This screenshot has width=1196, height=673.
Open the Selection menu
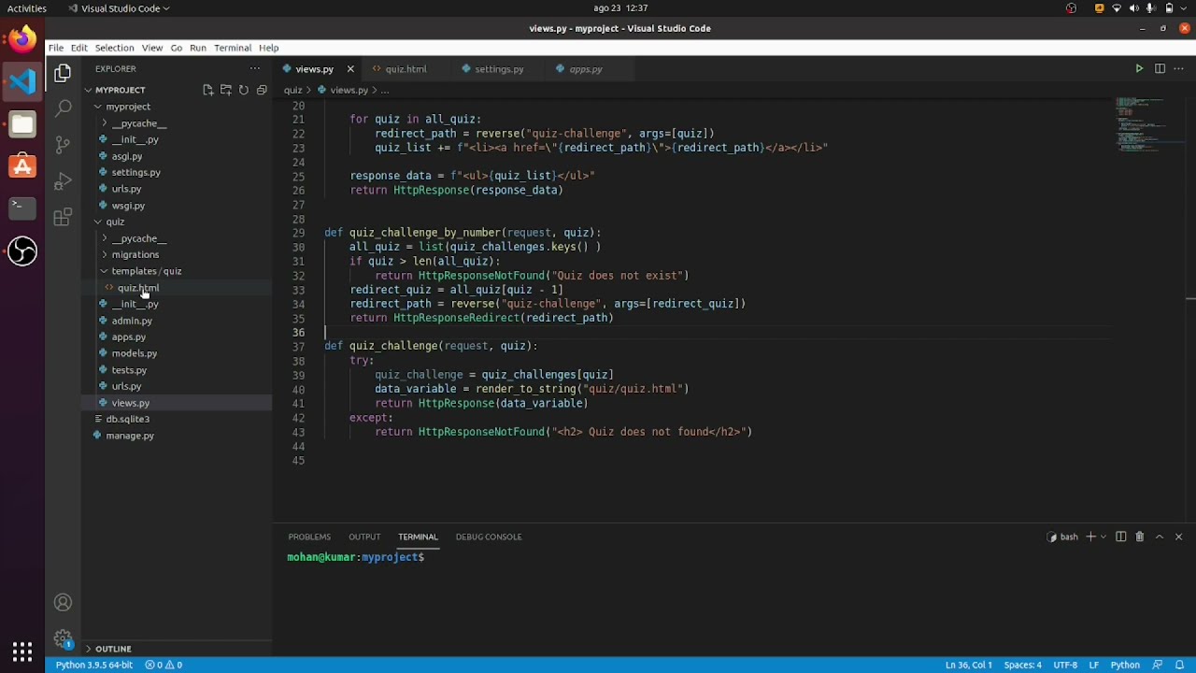click(114, 48)
